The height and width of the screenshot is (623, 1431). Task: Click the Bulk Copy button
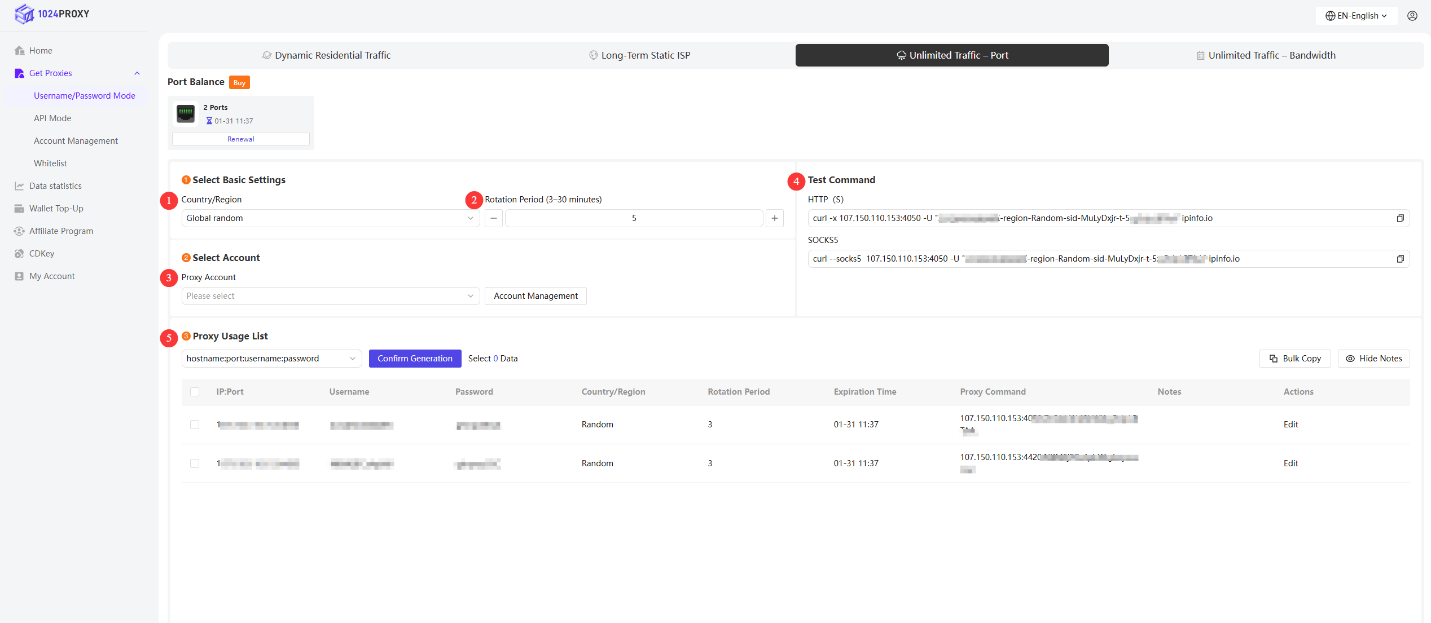pyautogui.click(x=1294, y=359)
